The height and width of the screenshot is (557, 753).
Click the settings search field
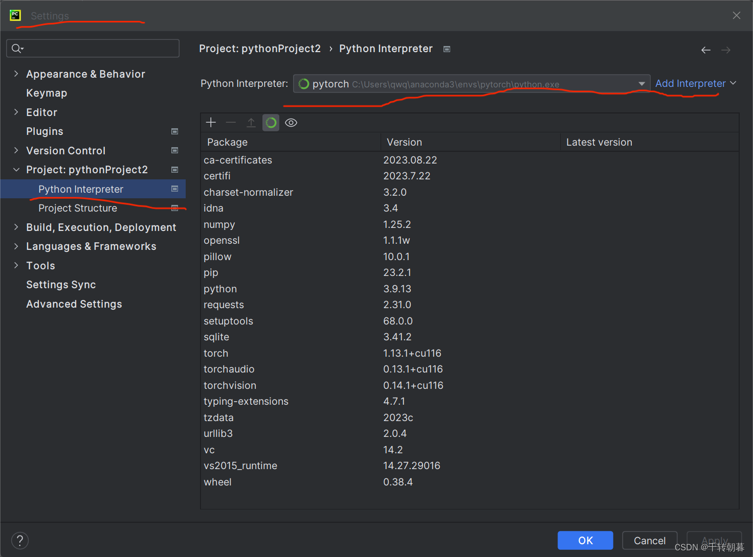pos(93,49)
